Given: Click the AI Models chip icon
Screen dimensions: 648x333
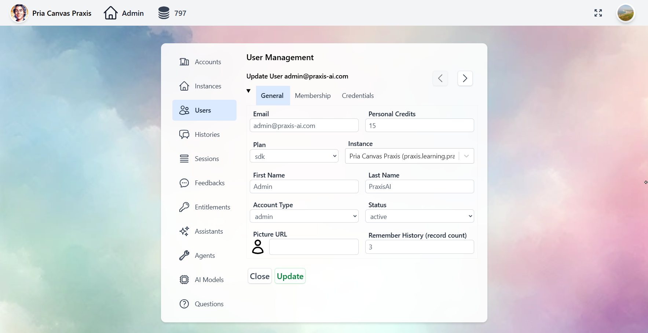Looking at the screenshot, I should point(184,279).
